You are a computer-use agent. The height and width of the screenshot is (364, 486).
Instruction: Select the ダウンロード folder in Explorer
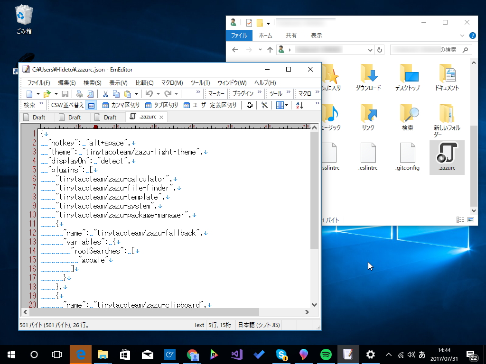[368, 77]
